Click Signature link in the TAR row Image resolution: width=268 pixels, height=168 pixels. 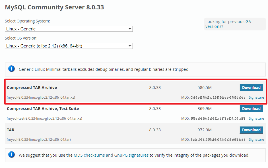pyautogui.click(x=256, y=140)
